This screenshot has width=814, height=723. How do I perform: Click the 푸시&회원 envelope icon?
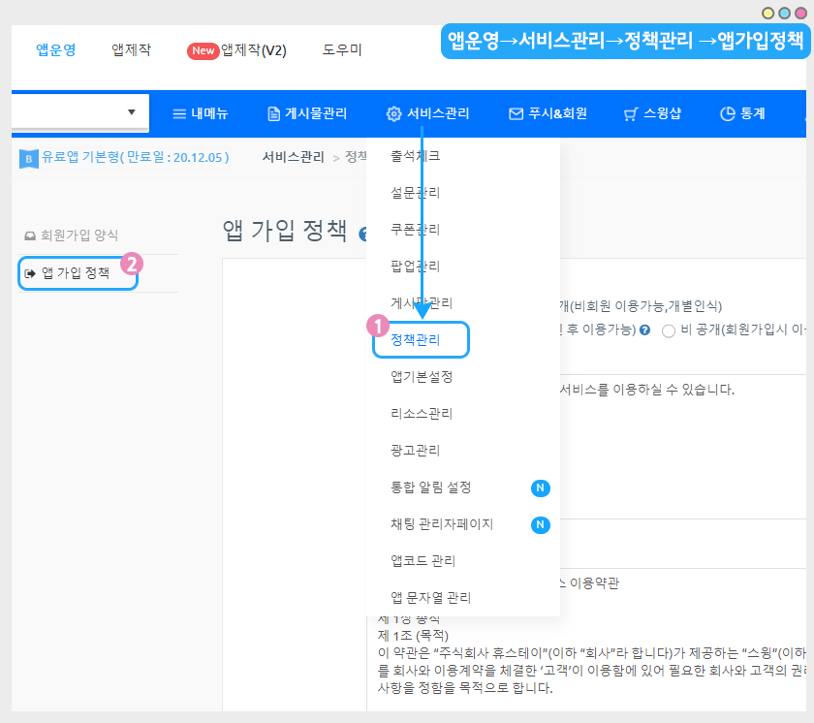[516, 113]
